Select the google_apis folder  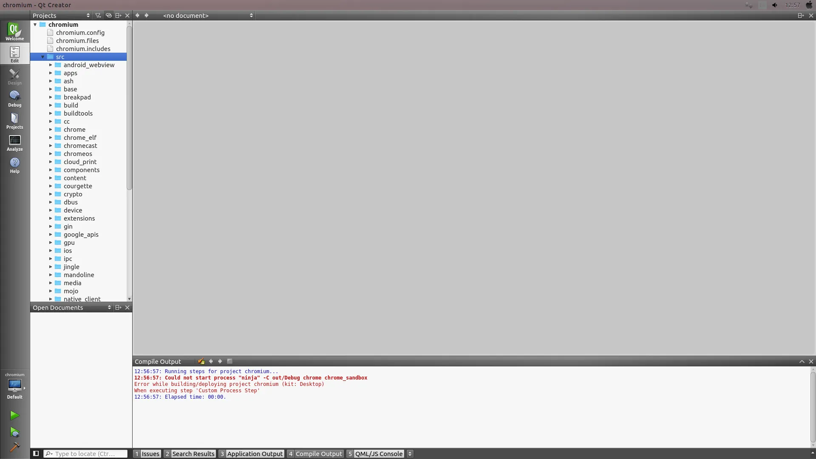coord(81,235)
